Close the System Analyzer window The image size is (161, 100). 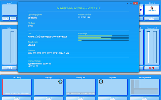tap(136, 3)
